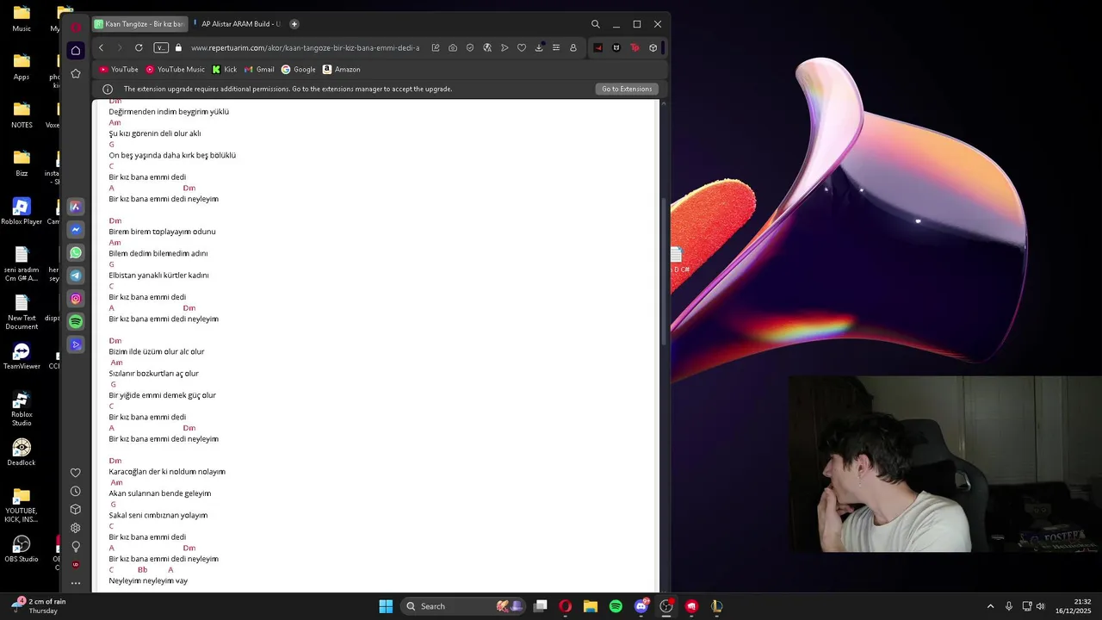Click the Bb chord in last verse
1102x620 pixels.
143,570
